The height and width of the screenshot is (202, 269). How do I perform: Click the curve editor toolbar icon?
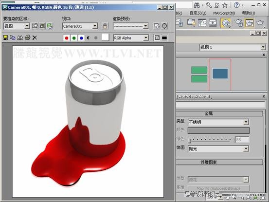pyautogui.click(x=202, y=23)
